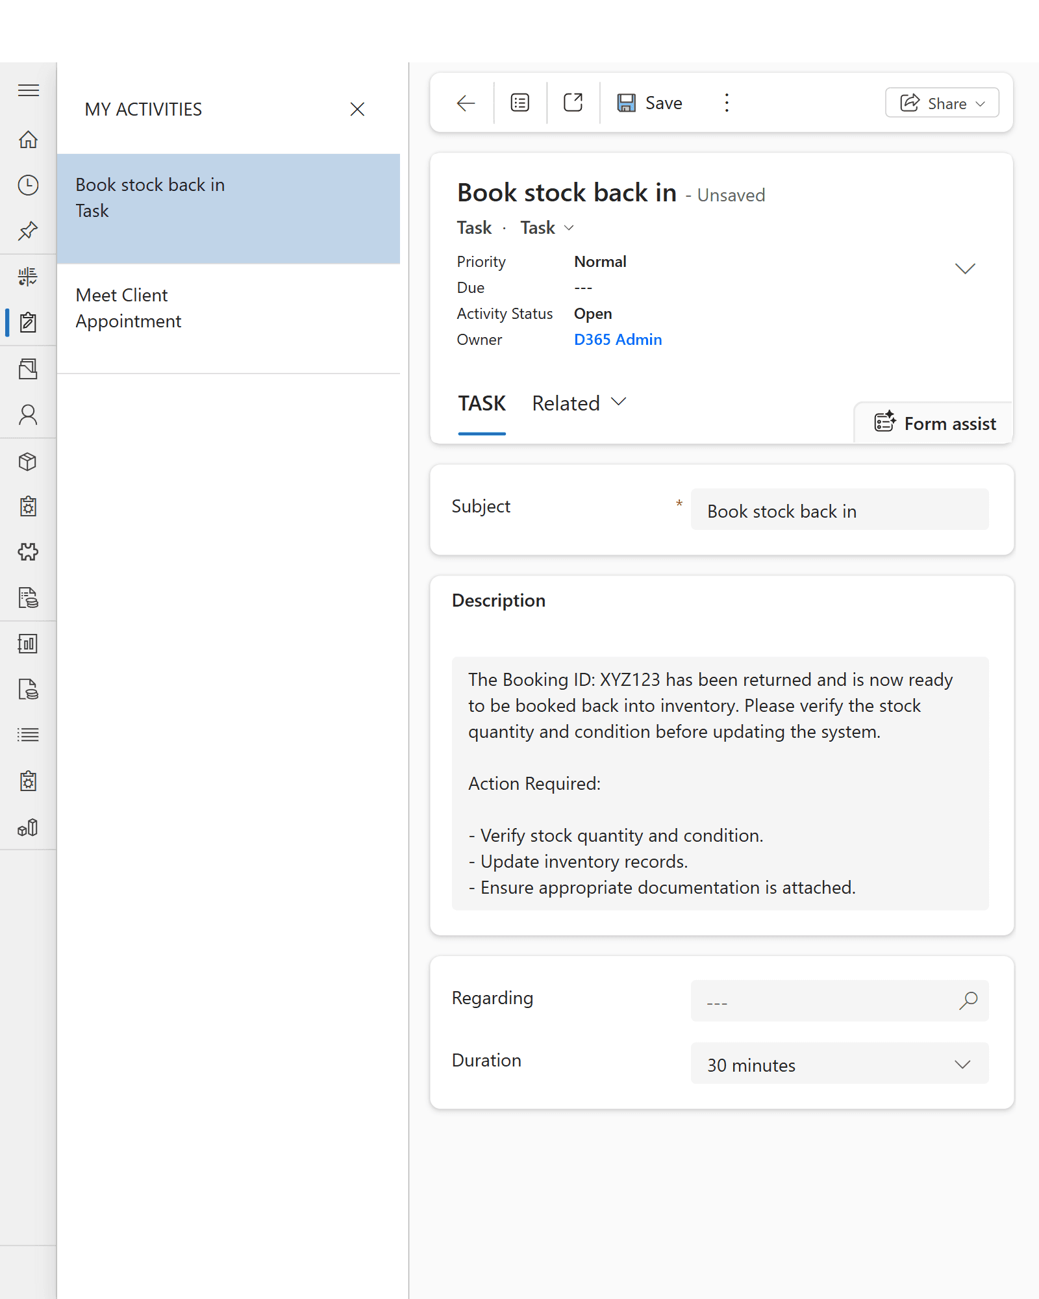Click the Subject input field

point(839,511)
